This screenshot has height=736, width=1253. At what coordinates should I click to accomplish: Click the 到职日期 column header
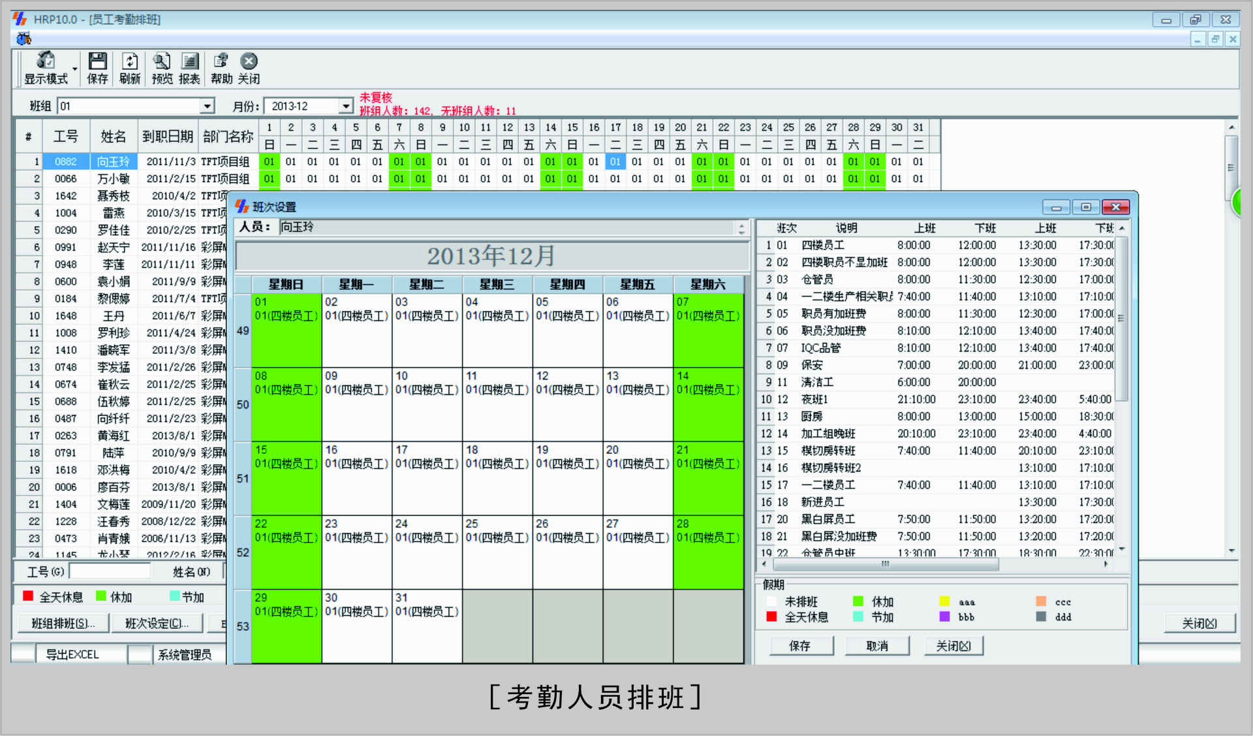[168, 136]
